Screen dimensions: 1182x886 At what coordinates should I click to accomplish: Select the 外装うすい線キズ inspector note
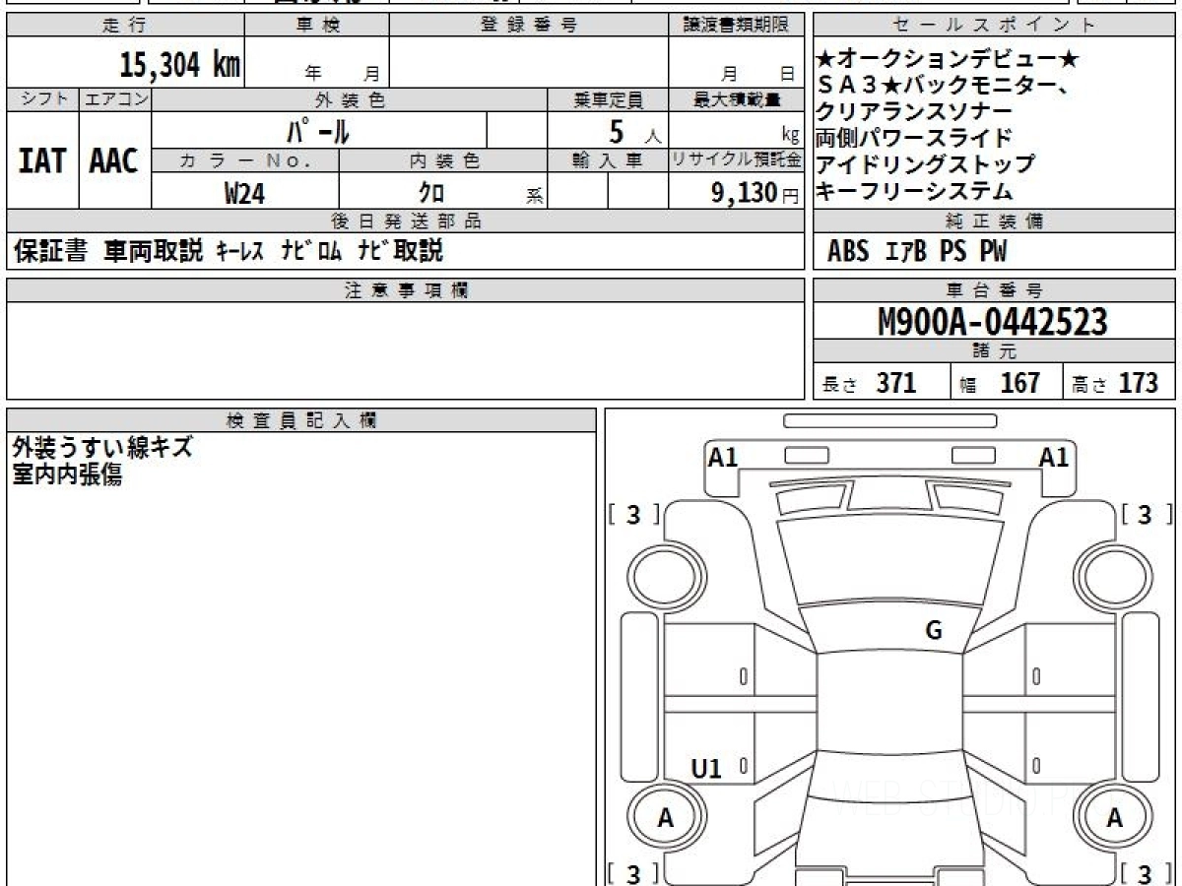[102, 448]
